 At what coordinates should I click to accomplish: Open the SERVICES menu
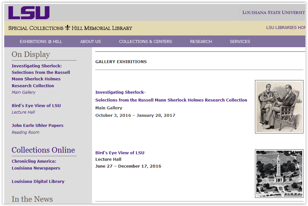240,41
